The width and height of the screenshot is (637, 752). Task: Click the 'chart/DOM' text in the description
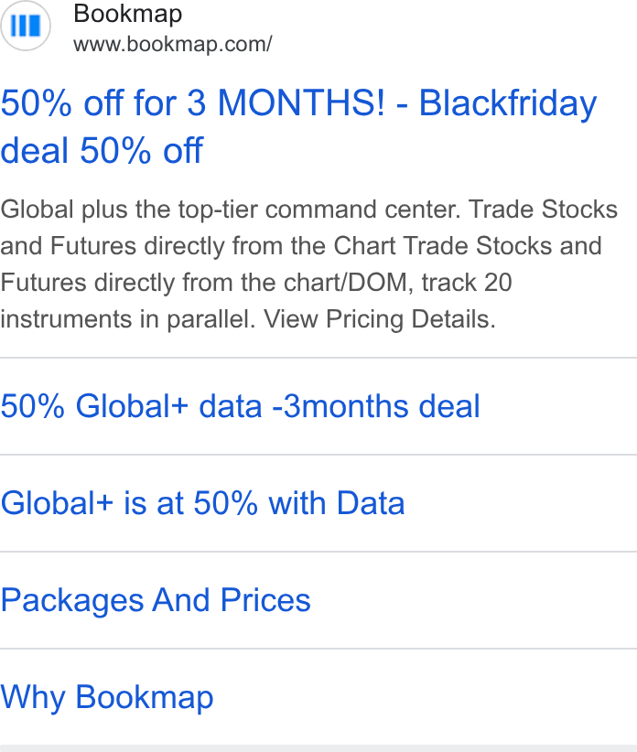[348, 283]
